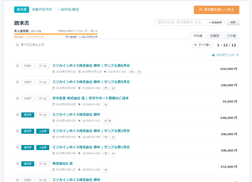Expand details chevron for 20190314-005

(x=113, y=154)
